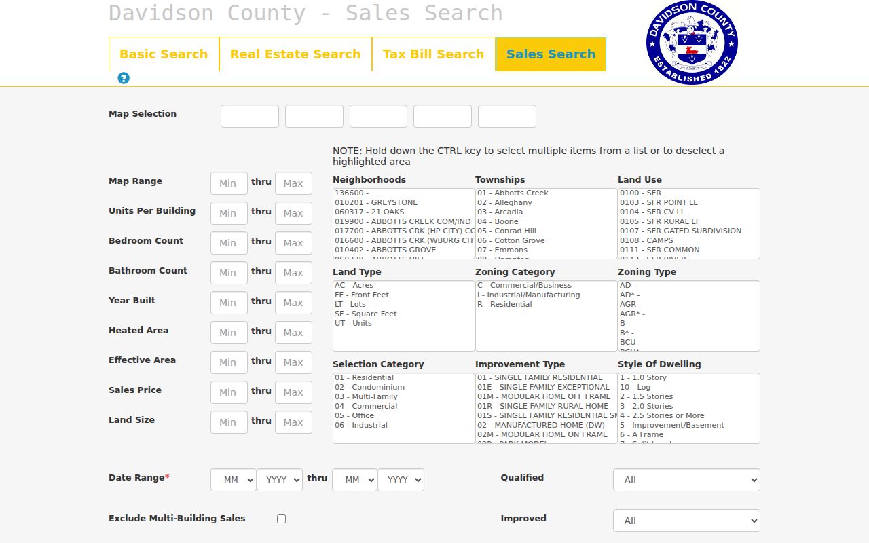Click the Bathroom Count Min field
This screenshot has height=543, width=869.
(x=229, y=273)
